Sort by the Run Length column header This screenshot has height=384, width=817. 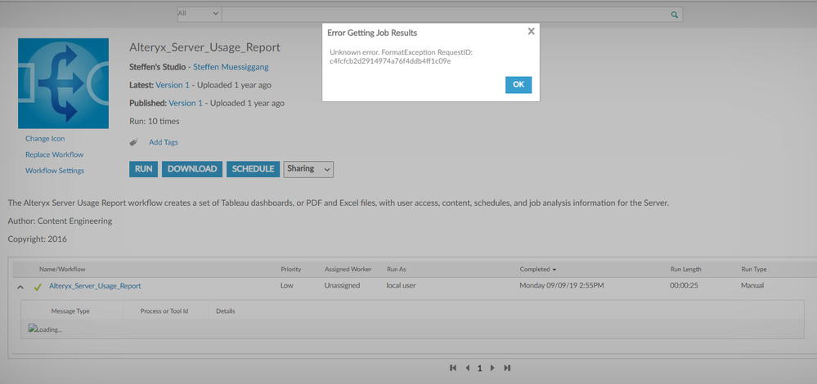point(685,270)
